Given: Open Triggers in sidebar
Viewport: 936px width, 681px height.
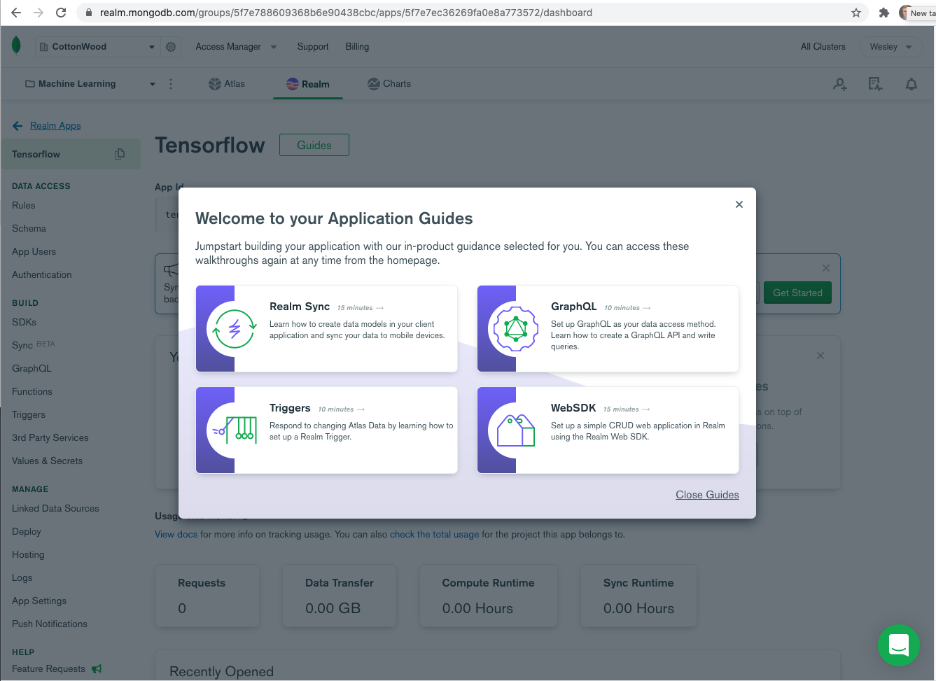Looking at the screenshot, I should (x=29, y=415).
